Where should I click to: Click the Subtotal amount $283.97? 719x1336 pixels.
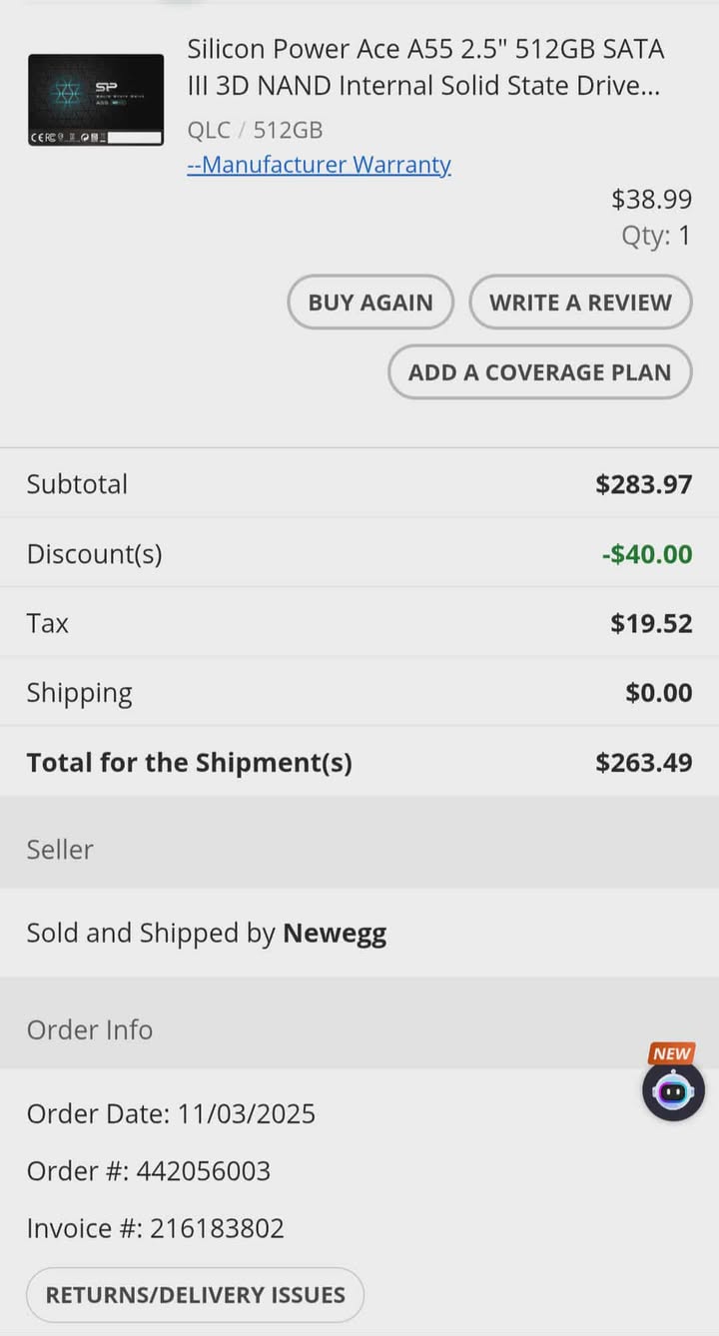point(643,484)
